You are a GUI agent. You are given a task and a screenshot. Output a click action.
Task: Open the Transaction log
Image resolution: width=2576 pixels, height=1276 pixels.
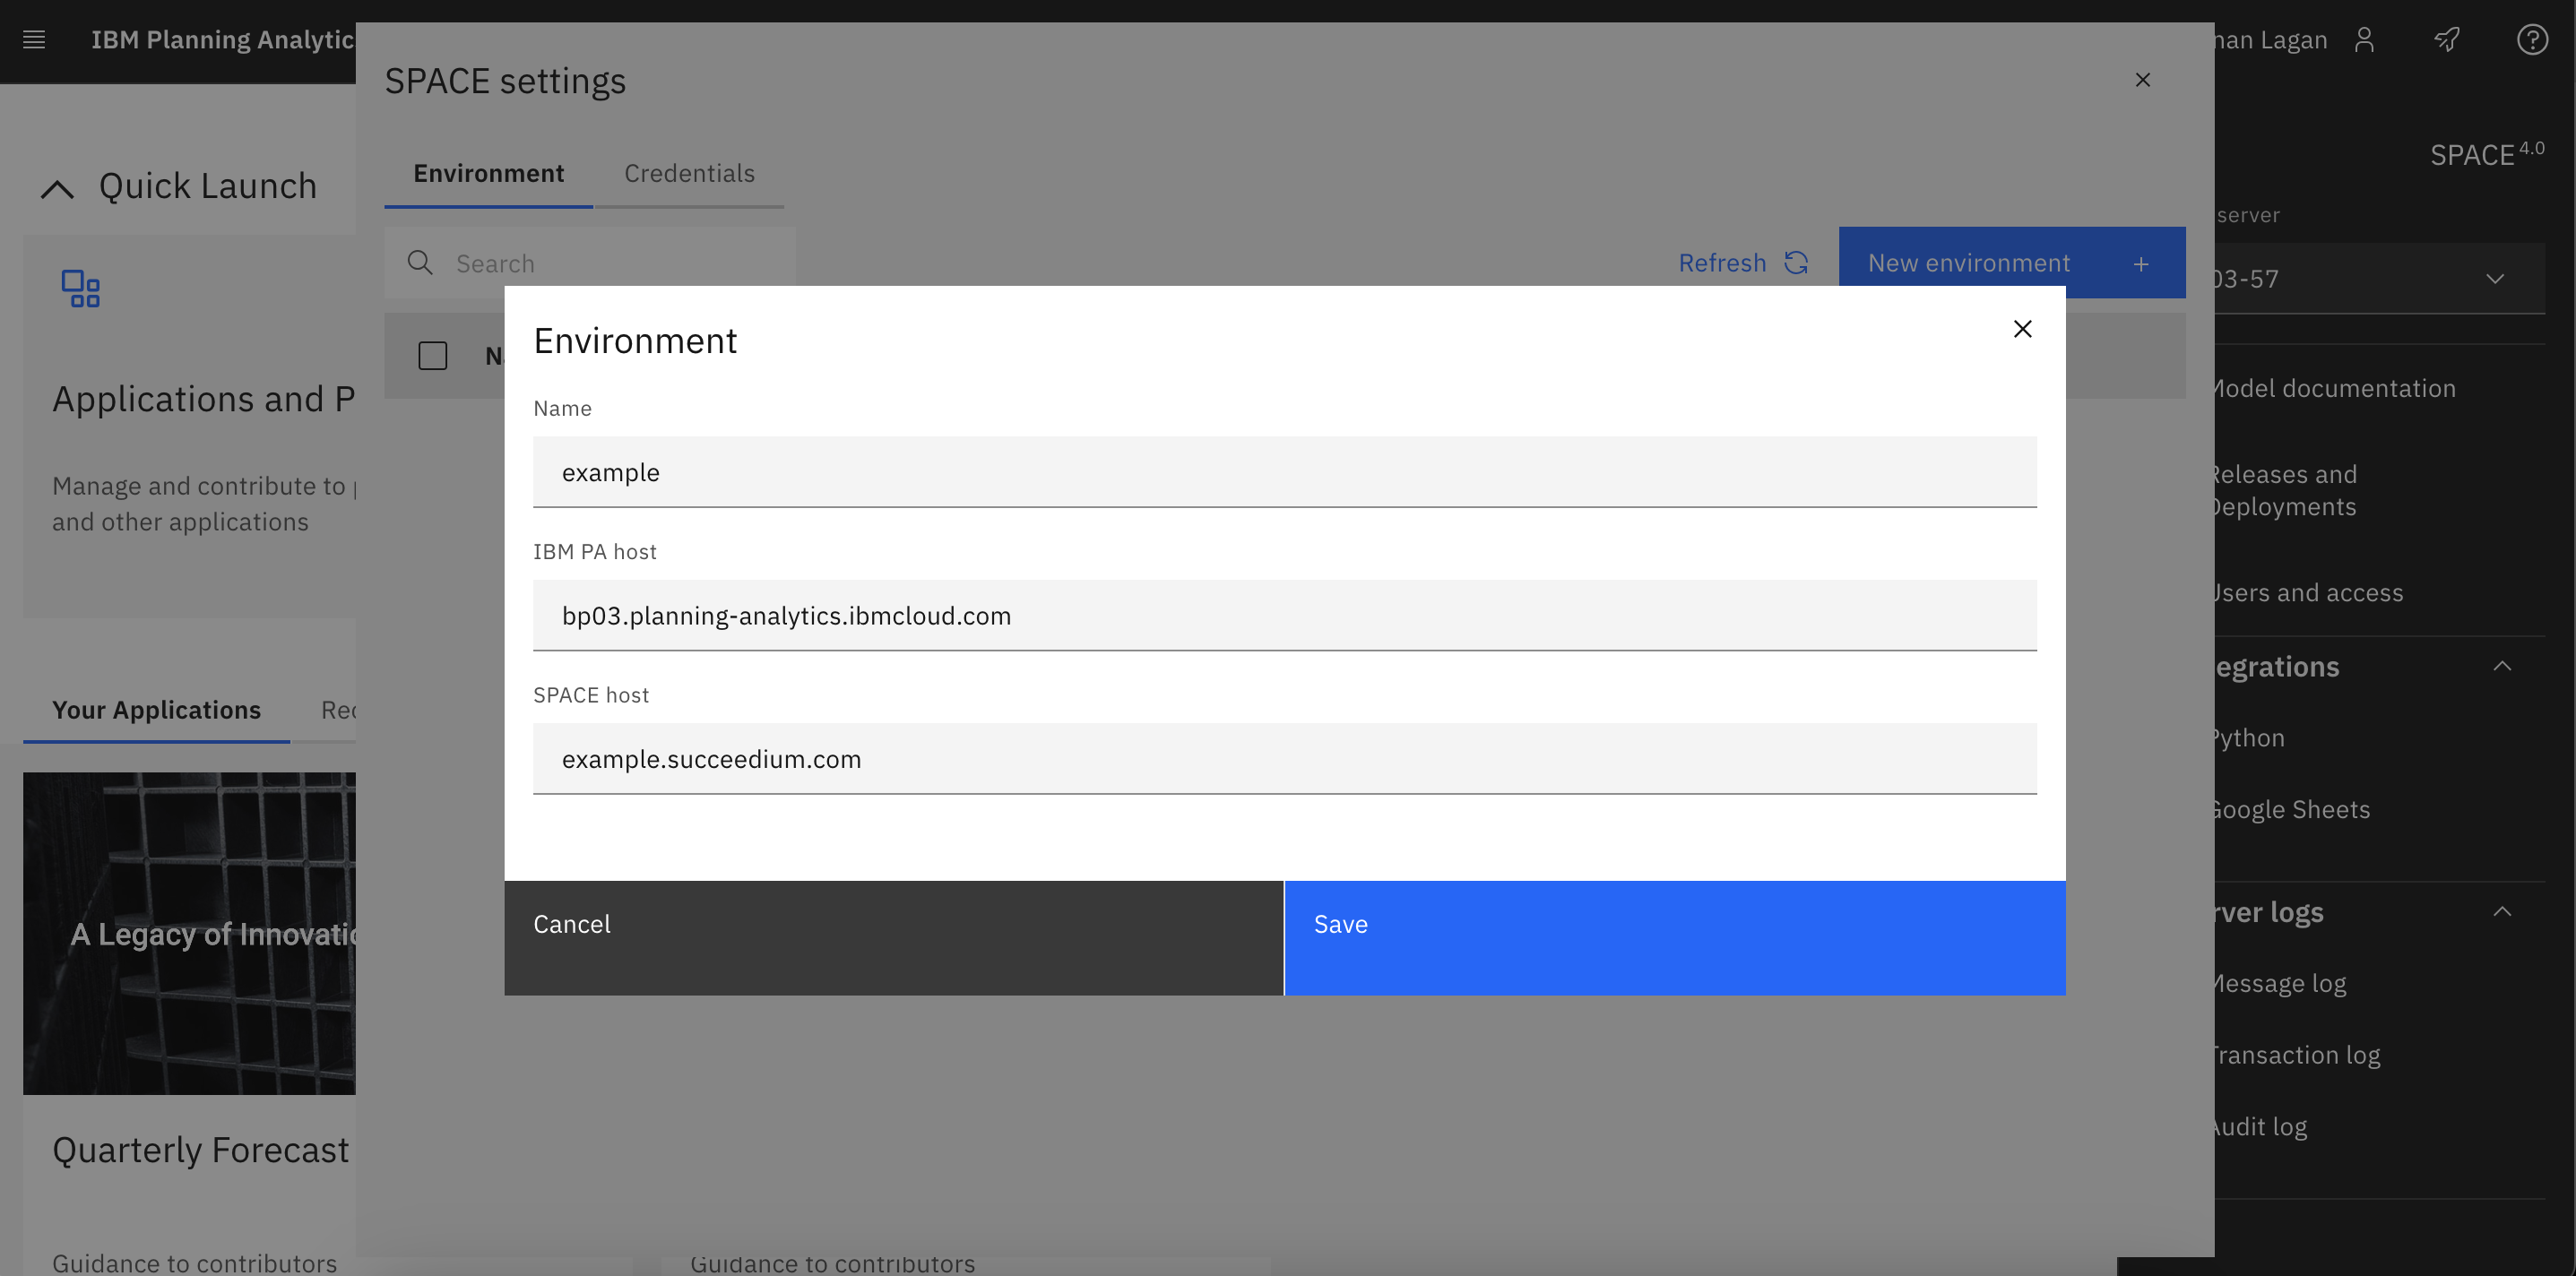(x=2297, y=1055)
